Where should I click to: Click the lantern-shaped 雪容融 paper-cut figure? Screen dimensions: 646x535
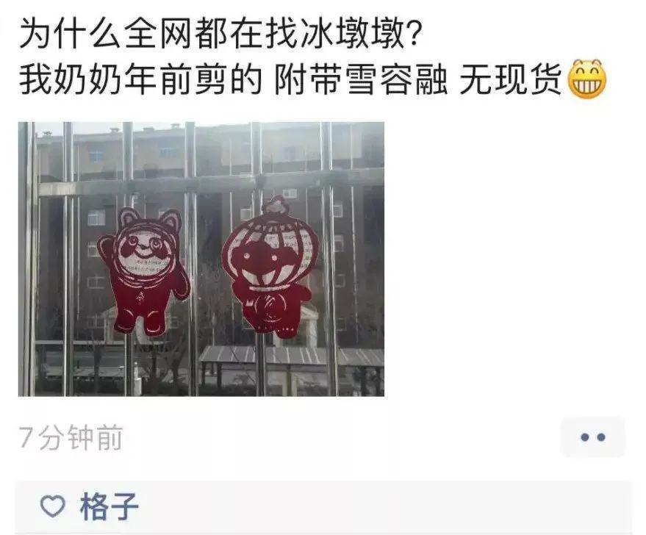pos(270,265)
